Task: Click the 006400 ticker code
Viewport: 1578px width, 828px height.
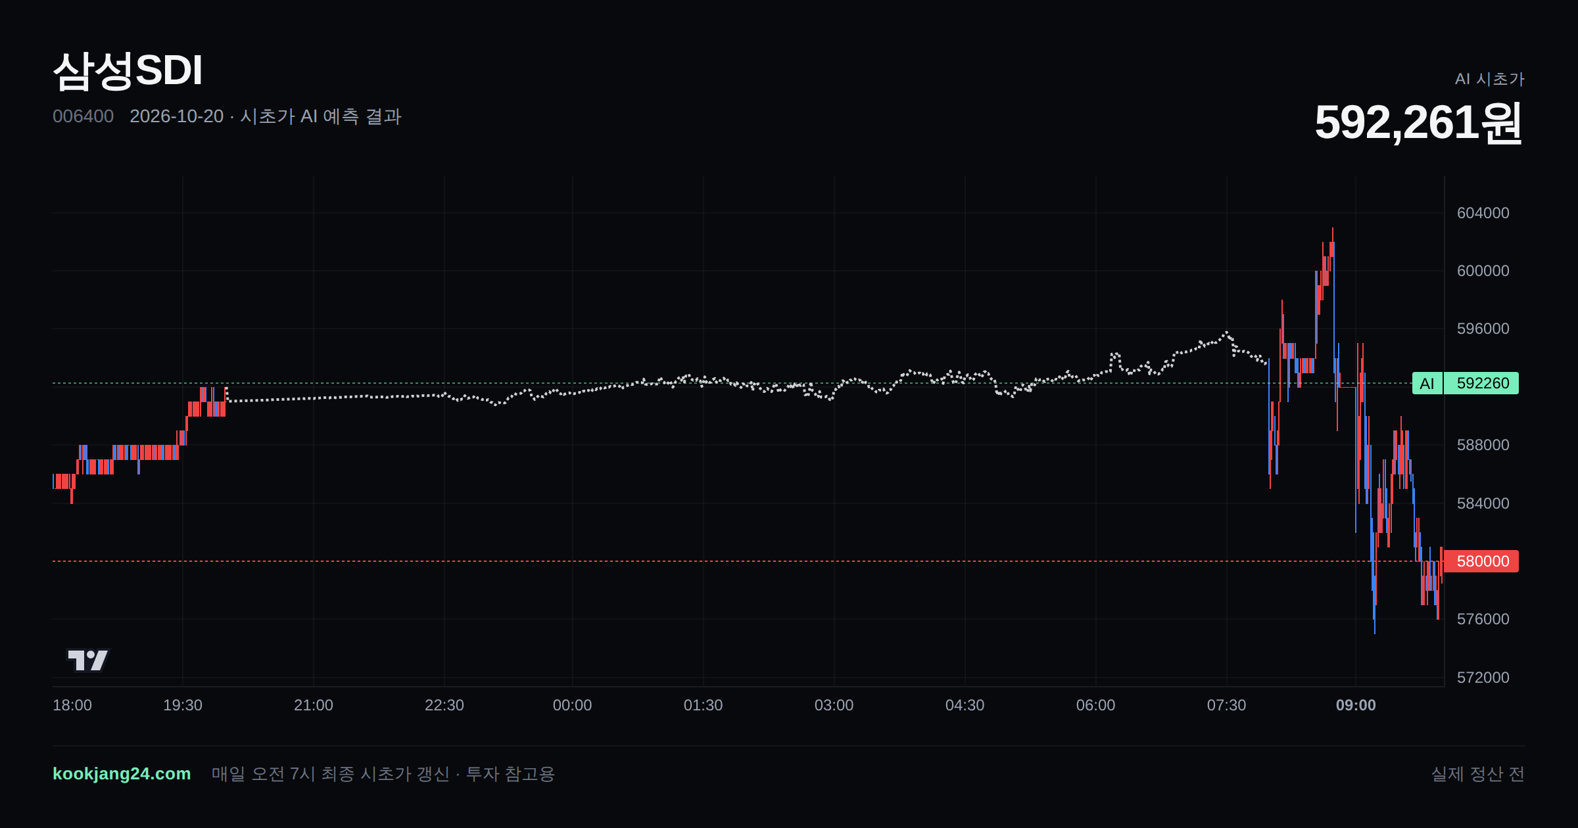Action: [83, 116]
